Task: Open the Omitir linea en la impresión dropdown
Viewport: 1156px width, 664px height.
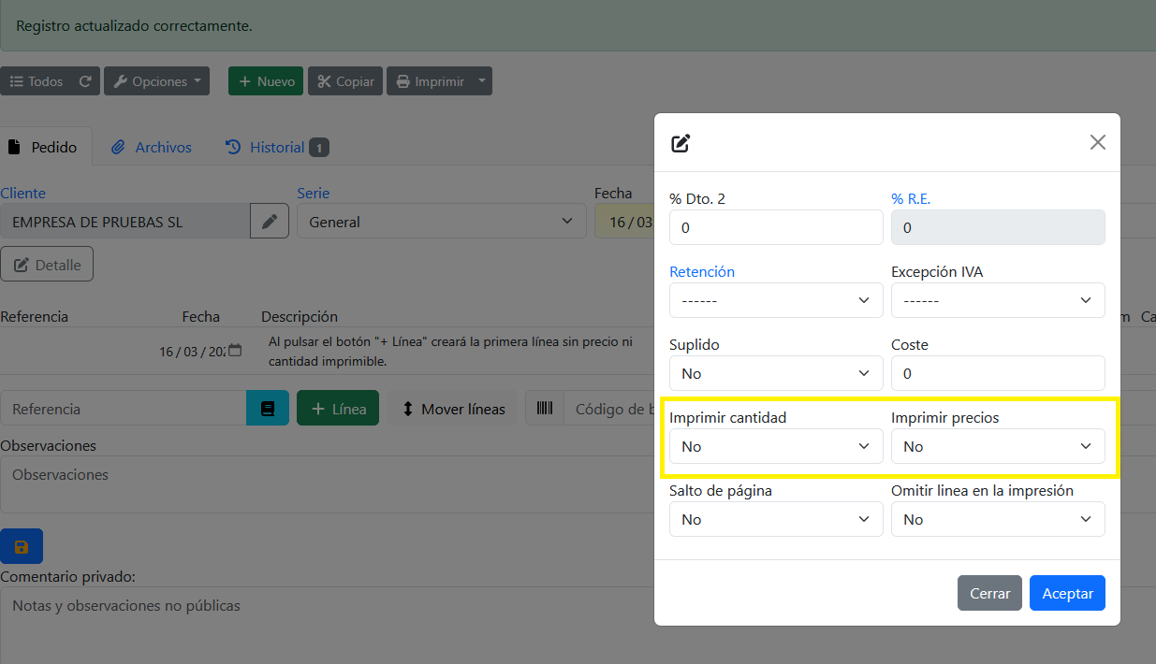Action: tap(997, 519)
